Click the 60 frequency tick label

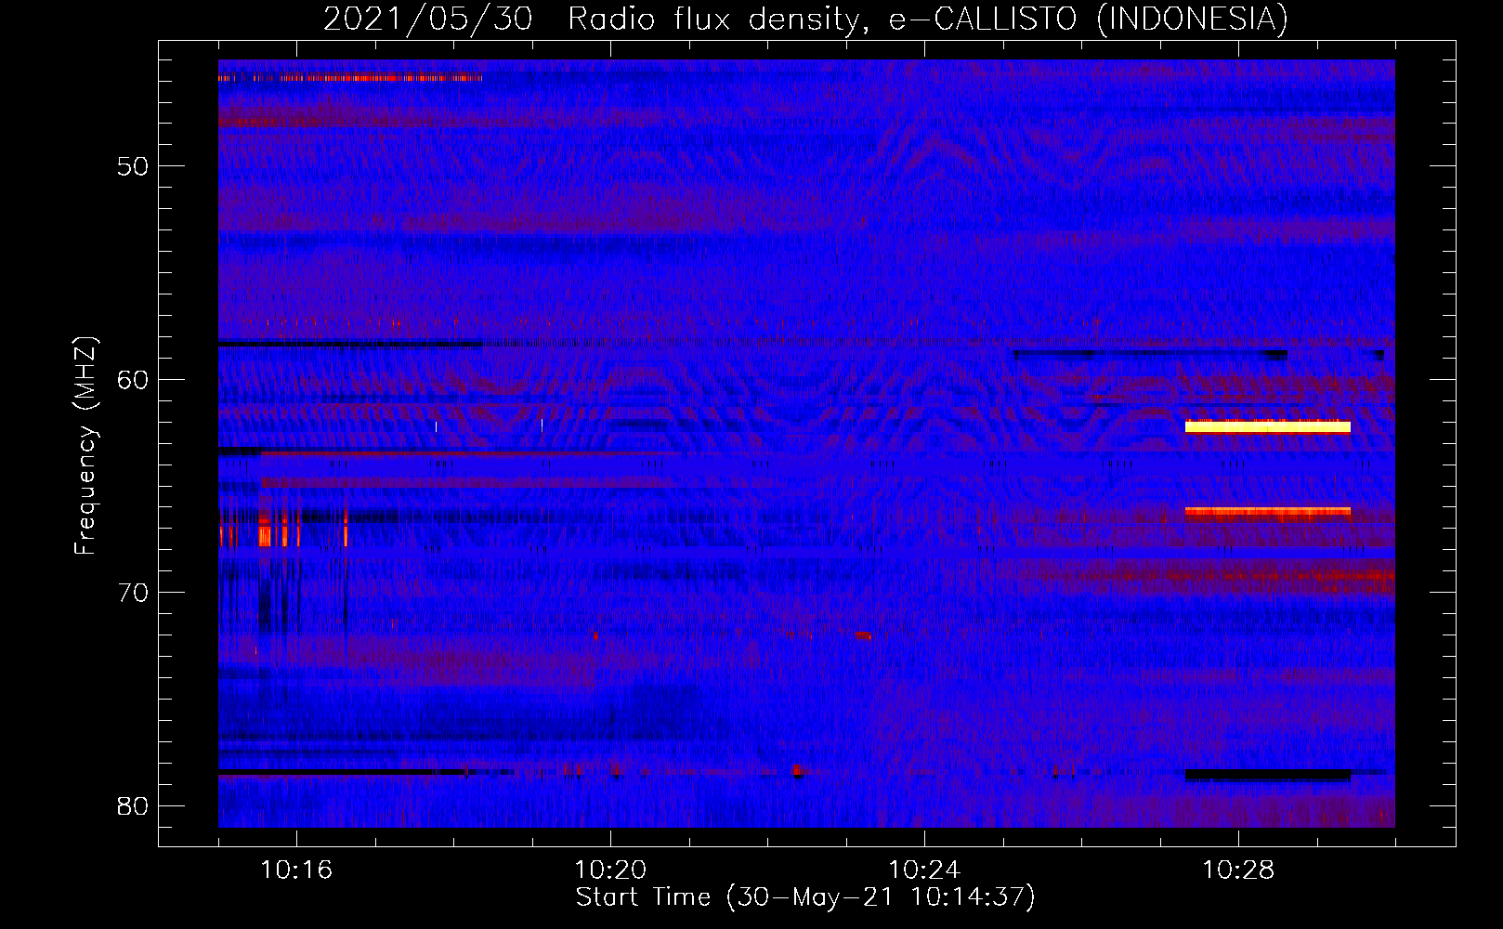(133, 380)
